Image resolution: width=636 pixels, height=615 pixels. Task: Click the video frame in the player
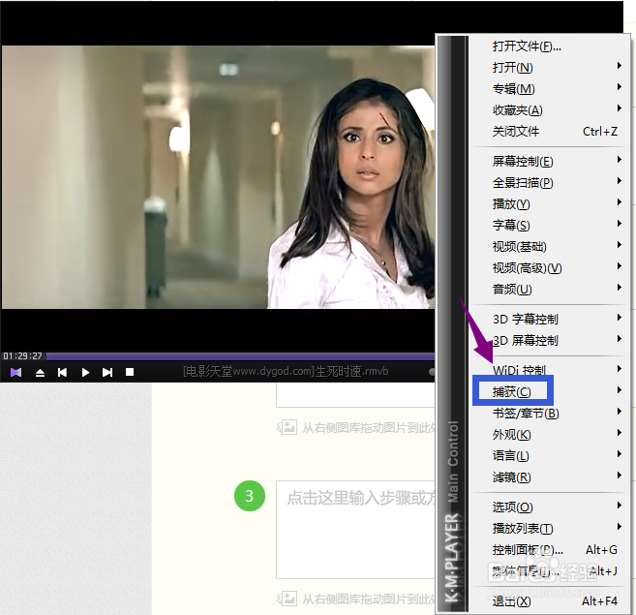click(218, 177)
